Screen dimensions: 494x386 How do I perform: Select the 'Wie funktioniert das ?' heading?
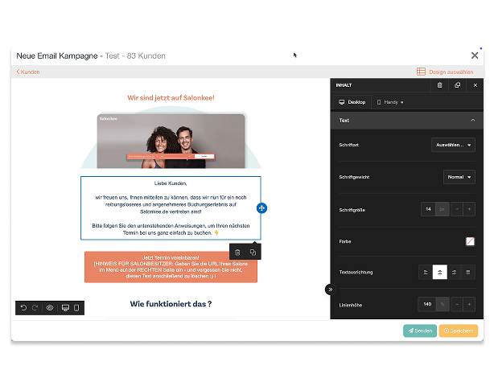[171, 304]
